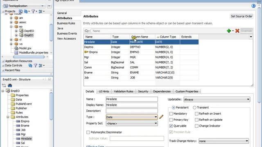Open the Track Change History dropdown
The image size is (262, 147).
pyautogui.click(x=224, y=141)
